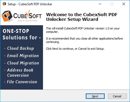Click the Welcome Setup Wizard heading
The width and height of the screenshot is (130, 102).
click(82, 17)
